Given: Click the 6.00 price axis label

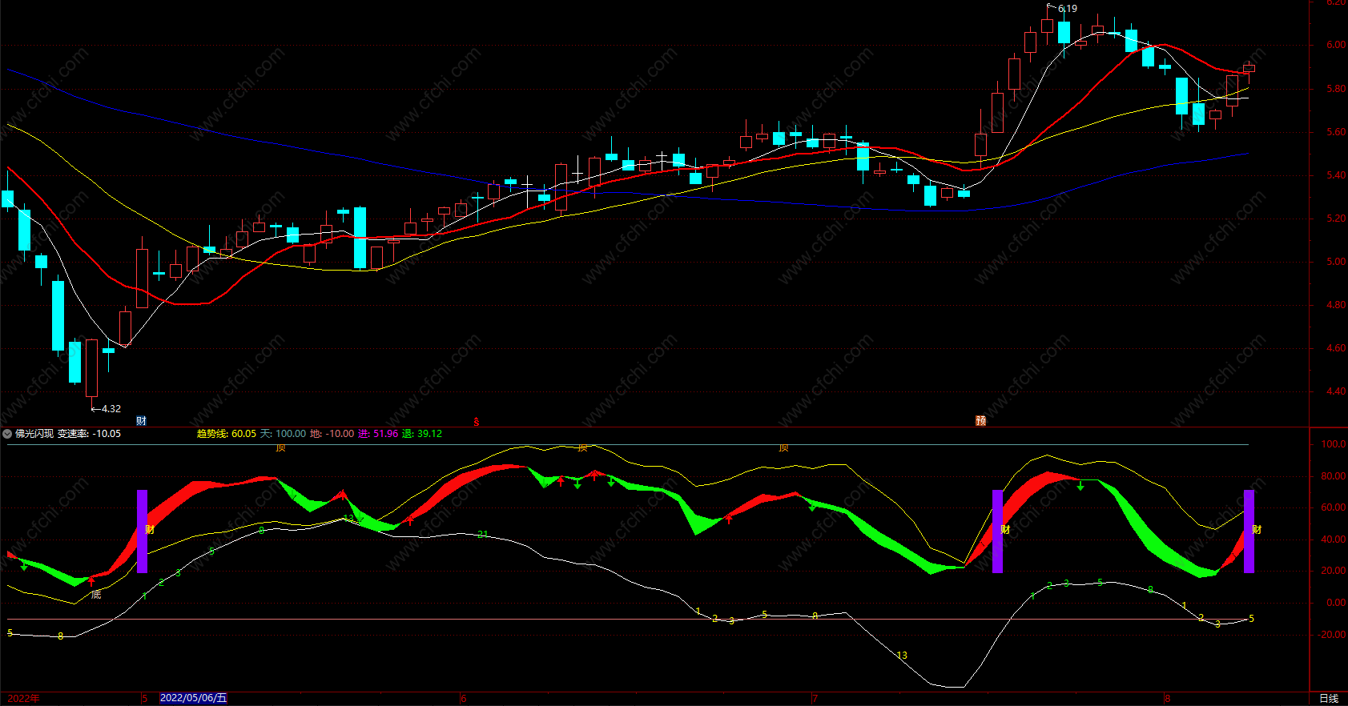Looking at the screenshot, I should 1336,45.
